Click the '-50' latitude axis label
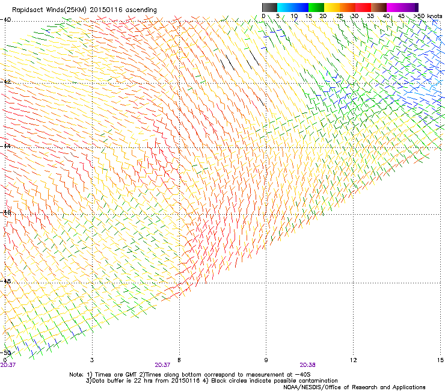 click(x=6, y=353)
